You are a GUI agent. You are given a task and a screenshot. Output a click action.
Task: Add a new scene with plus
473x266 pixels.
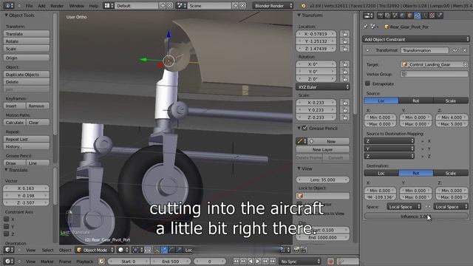235,5
